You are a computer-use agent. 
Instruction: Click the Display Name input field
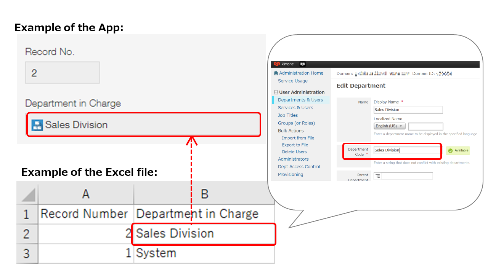408,110
